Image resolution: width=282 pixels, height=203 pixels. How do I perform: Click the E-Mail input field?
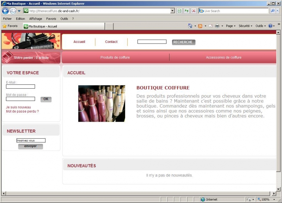(20, 87)
